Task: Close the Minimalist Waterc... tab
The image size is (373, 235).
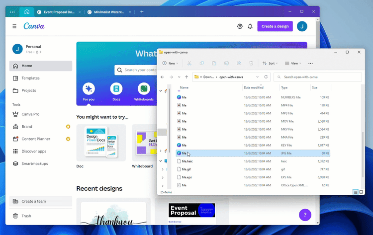Action: [130, 12]
